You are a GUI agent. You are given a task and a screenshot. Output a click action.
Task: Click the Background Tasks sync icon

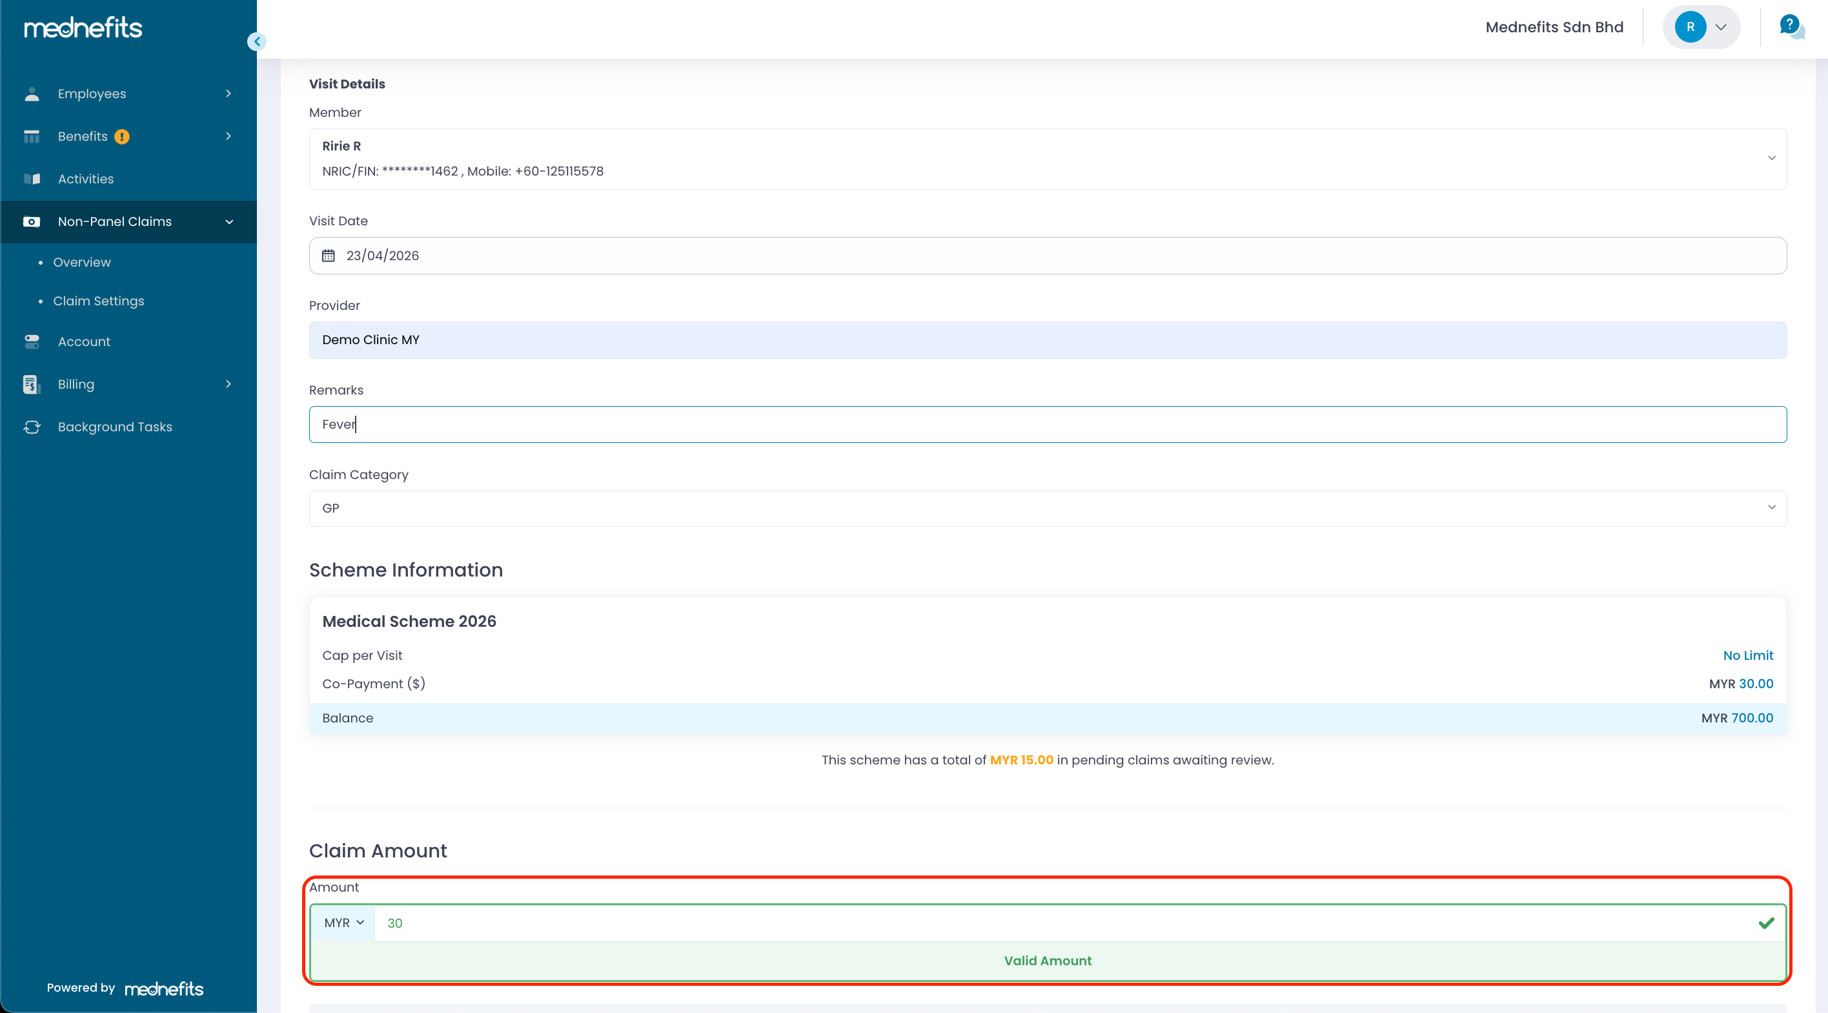32,427
